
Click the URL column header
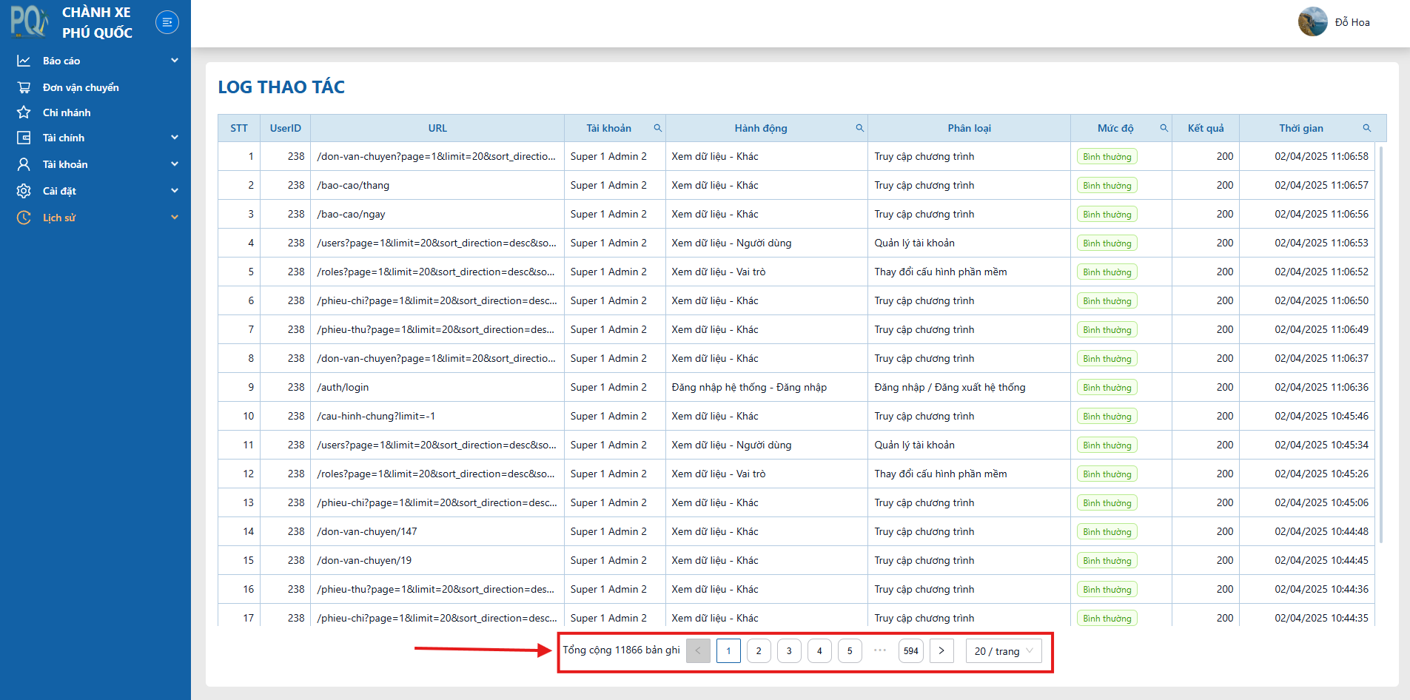point(437,128)
